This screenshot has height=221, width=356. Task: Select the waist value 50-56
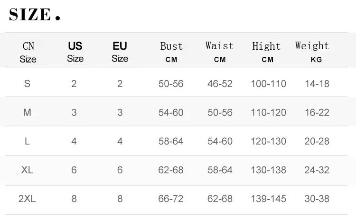(220, 113)
